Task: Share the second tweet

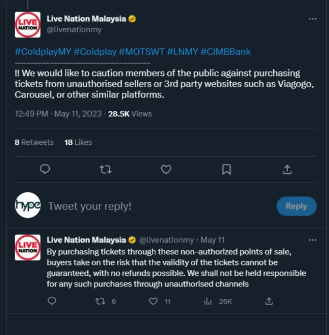Action: pyautogui.click(x=269, y=301)
